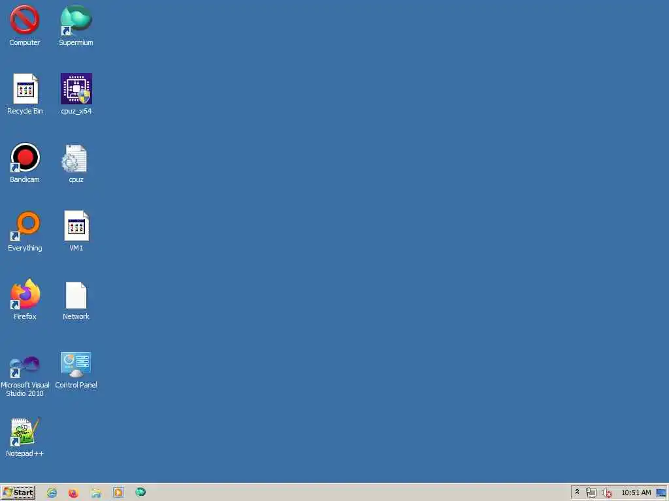Open the 10:51 AM taskbar clock
The width and height of the screenshot is (669, 501).
point(636,493)
